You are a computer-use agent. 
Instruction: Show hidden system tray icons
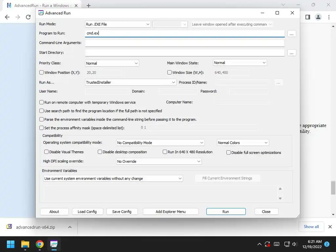[x=259, y=244]
